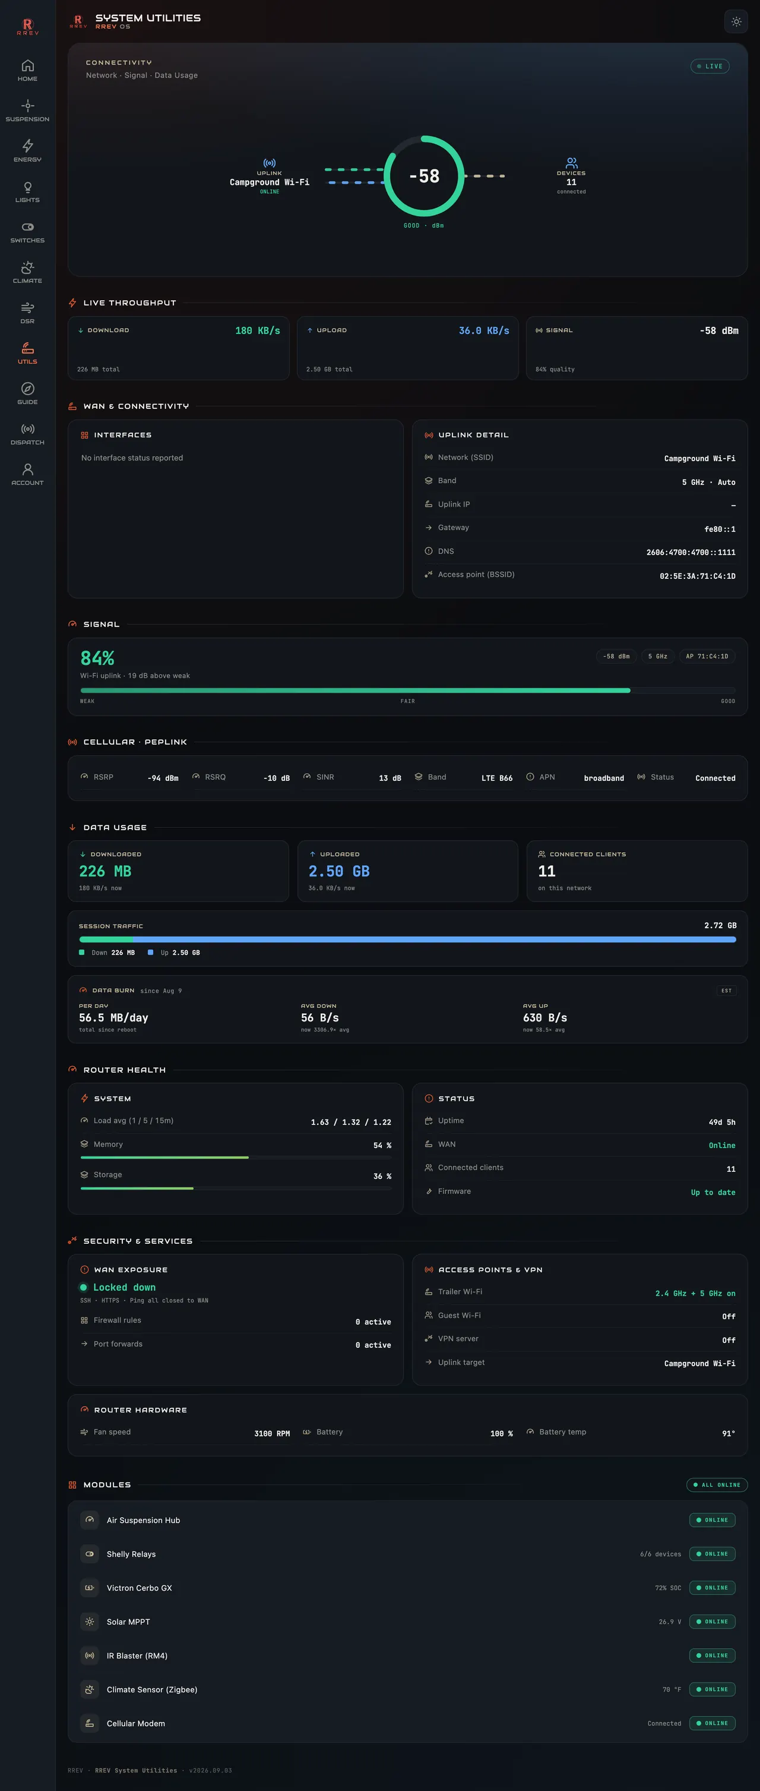
Task: Click the RREV logo in the sidebar
Action: (28, 26)
